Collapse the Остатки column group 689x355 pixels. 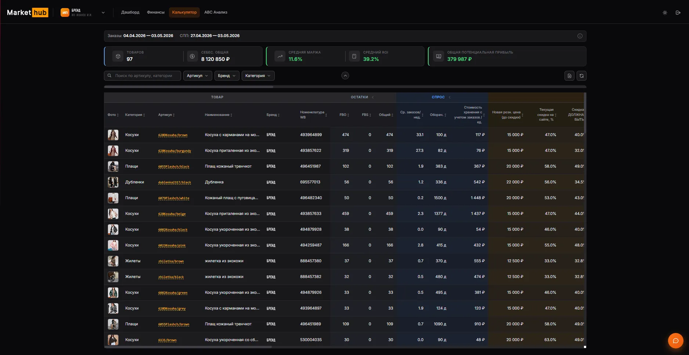click(x=373, y=97)
